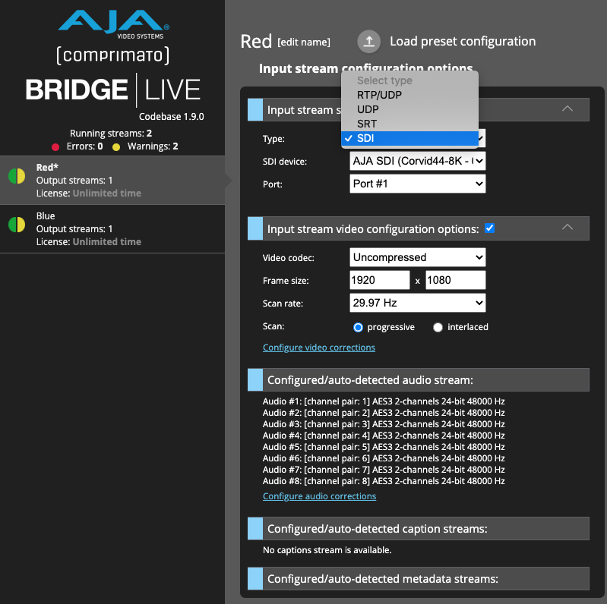607x604 pixels.
Task: Collapse the Input stream video configuration section
Action: [567, 228]
